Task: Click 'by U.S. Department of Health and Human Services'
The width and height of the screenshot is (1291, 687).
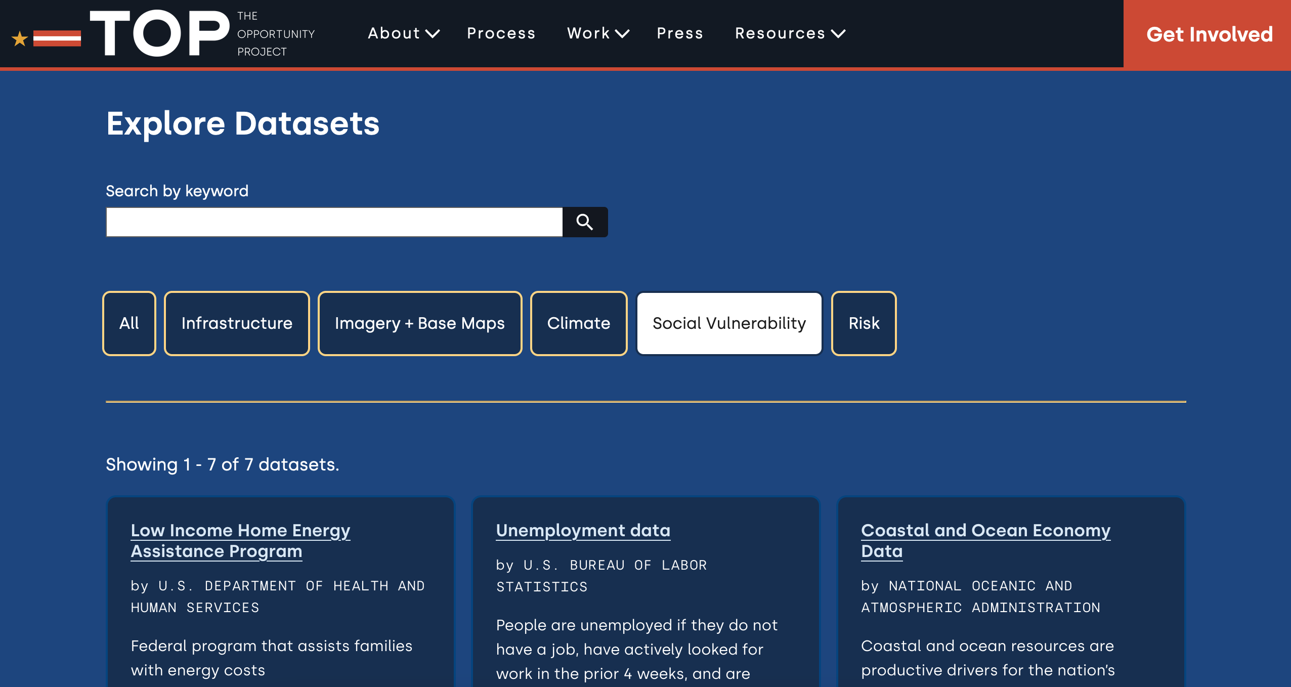Action: coord(278,596)
